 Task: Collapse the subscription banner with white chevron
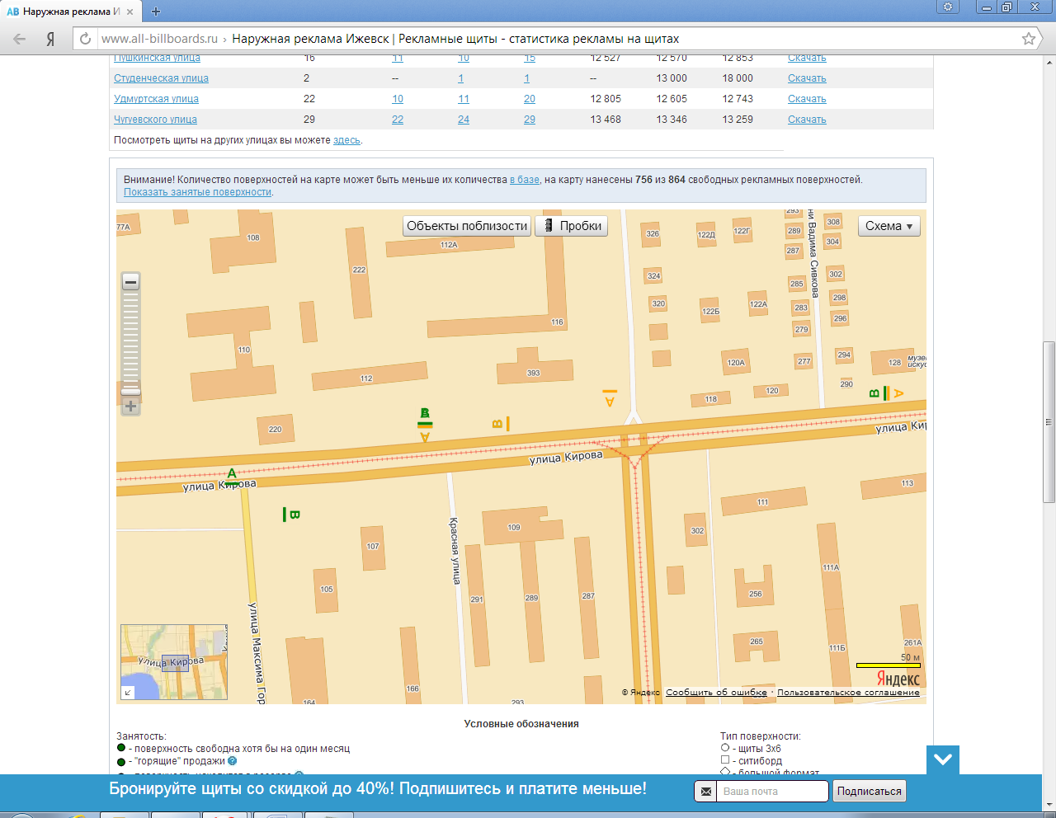tap(942, 759)
